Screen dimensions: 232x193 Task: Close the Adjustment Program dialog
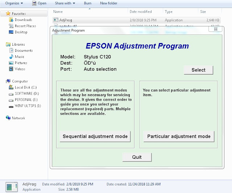[x=215, y=29]
